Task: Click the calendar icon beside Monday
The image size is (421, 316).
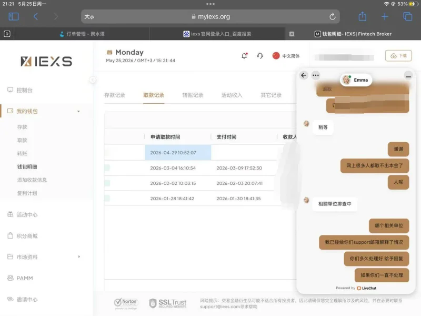Action: [109, 52]
